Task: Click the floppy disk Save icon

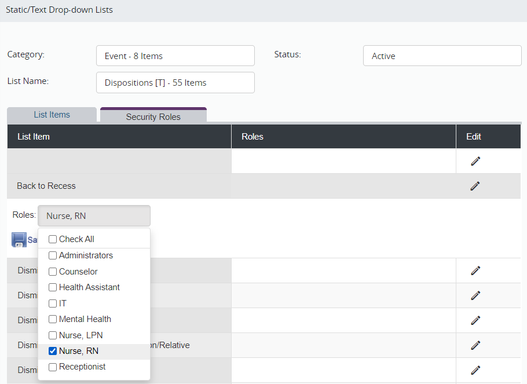Action: pyautogui.click(x=19, y=240)
